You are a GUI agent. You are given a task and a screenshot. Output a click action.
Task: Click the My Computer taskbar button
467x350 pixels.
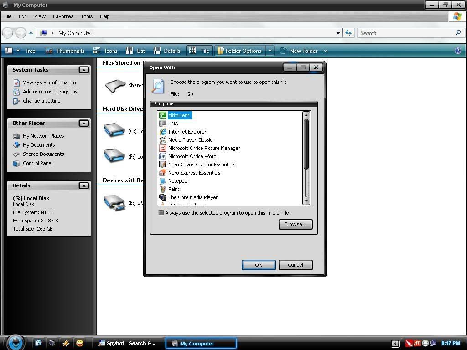click(201, 343)
